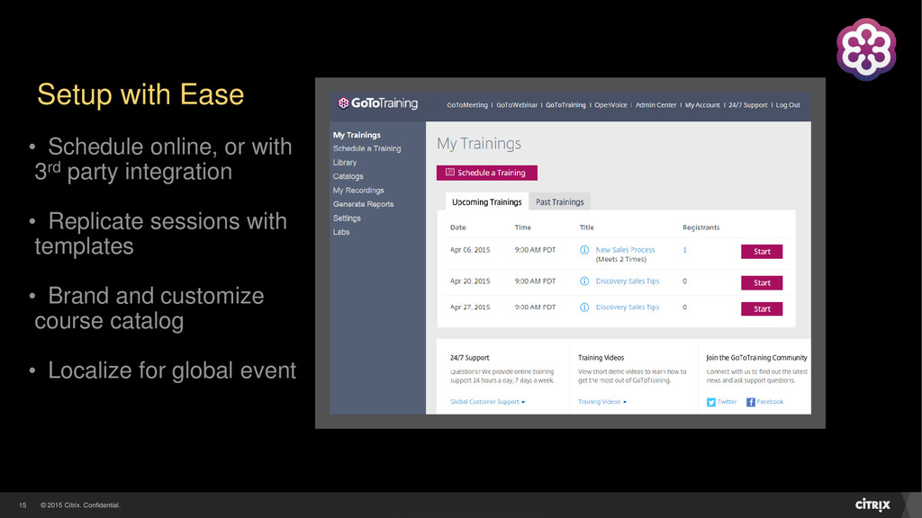
Task: Start the Apr 20 Discovery Sales Tips training
Action: pos(762,283)
